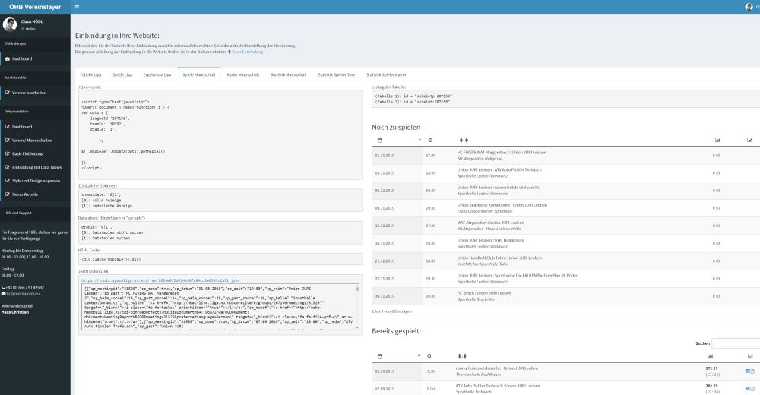Select the Union JURI Leoben : ATV Auto Pichler Trofaiach row
Screen dimensions: 760x395
point(565,173)
